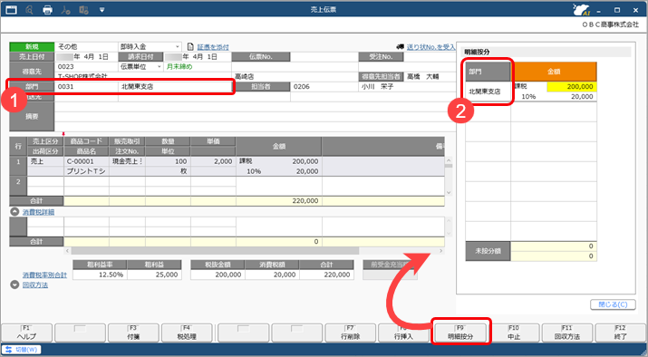Click the F7 行削除 button

(x=351, y=333)
